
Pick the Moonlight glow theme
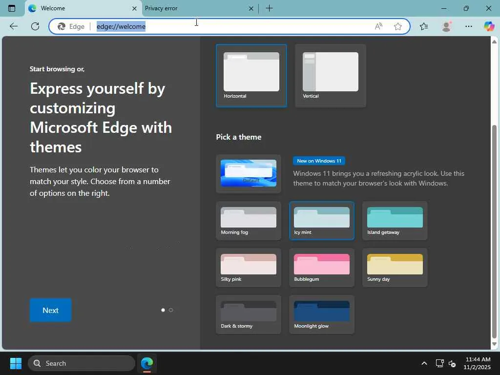[321, 314]
